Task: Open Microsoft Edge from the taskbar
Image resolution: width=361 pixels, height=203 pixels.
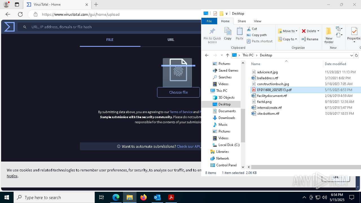Action: (116, 197)
